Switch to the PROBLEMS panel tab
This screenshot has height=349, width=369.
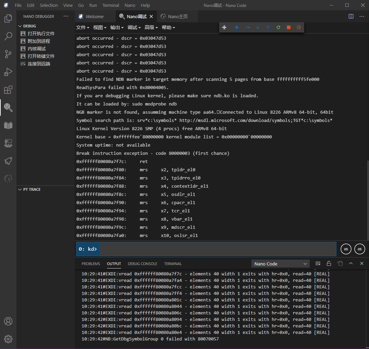pyautogui.click(x=91, y=264)
